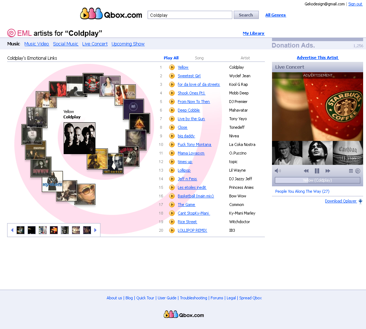
Task: Open the Legal footer link
Action: (231, 298)
